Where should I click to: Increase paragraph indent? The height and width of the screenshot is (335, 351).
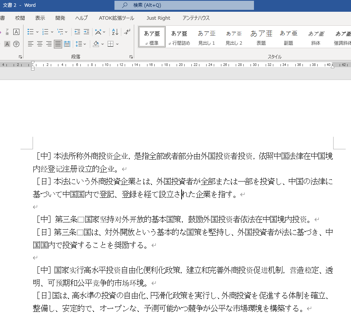(x=86, y=32)
